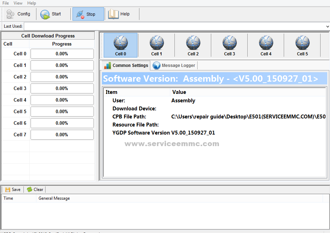
Task: Select the User Assembly row in the table
Action: (x=140, y=100)
